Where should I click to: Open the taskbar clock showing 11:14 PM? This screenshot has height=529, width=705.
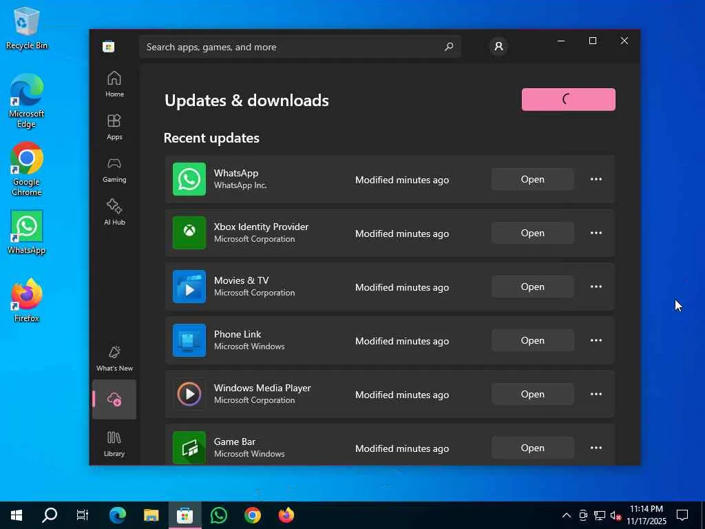click(646, 515)
